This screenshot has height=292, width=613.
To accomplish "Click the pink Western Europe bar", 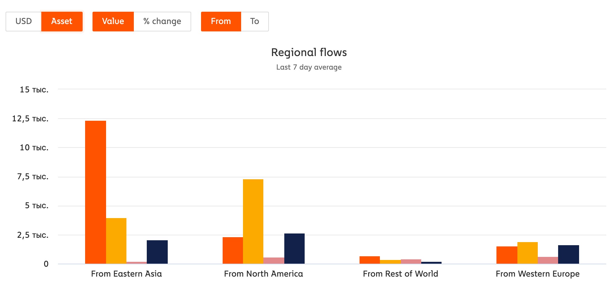I will (x=548, y=260).
